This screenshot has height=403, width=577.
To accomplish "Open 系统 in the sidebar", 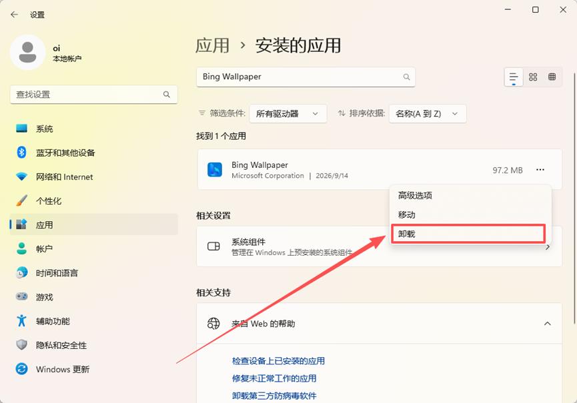I will 94,129.
